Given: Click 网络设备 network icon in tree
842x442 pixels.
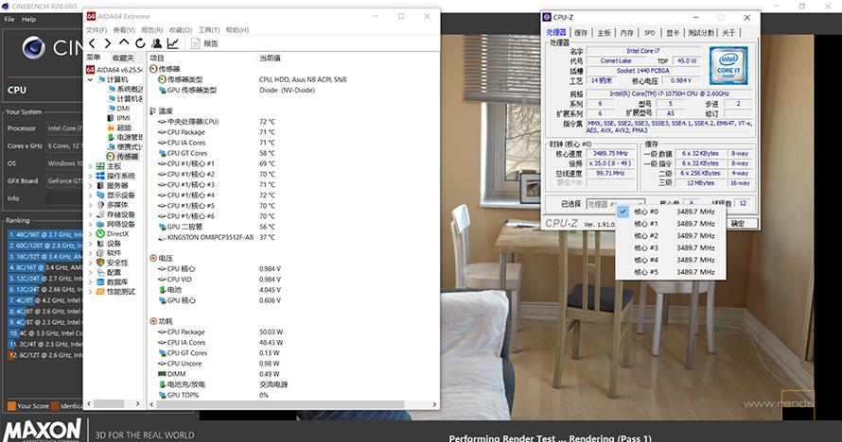Looking at the screenshot, I should [x=100, y=224].
